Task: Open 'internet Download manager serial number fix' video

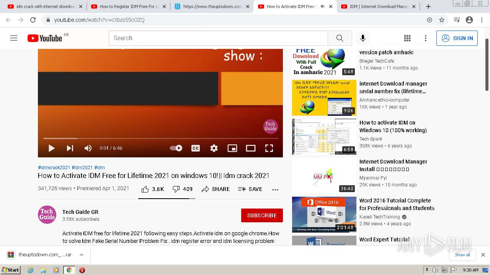Action: point(393,87)
